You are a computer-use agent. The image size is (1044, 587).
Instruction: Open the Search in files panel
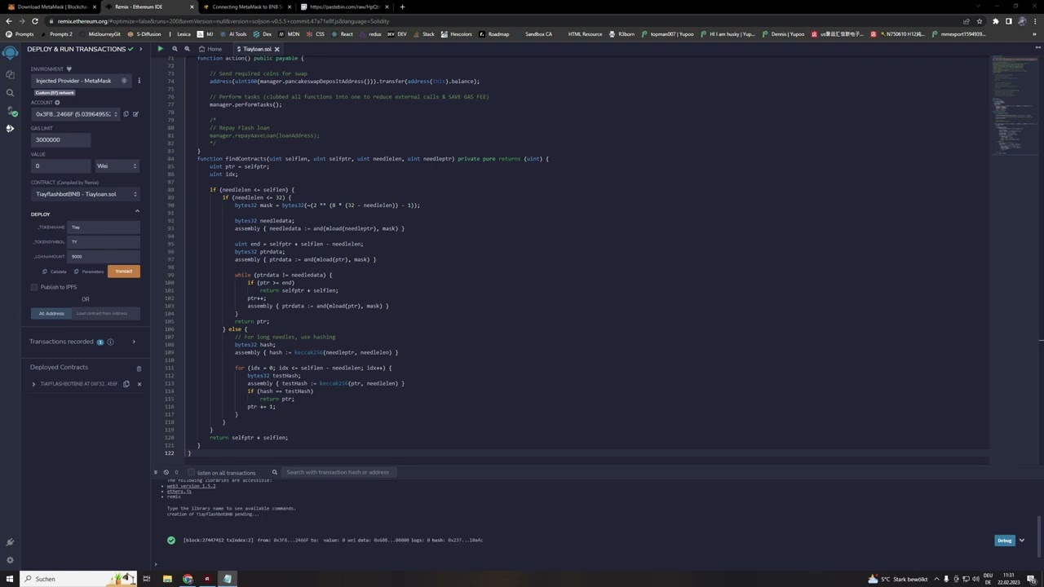point(10,92)
